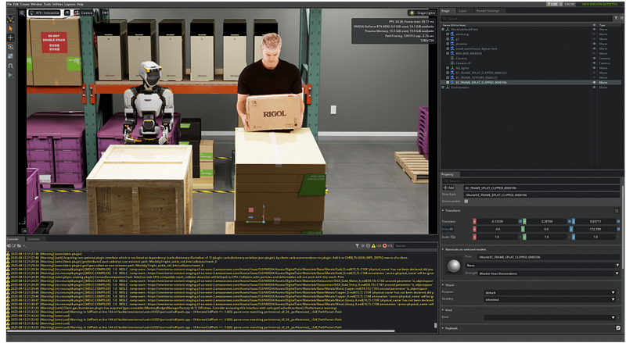Expand the small_warehouse_digital_twin node
The width and height of the screenshot is (626, 343).
click(448, 48)
